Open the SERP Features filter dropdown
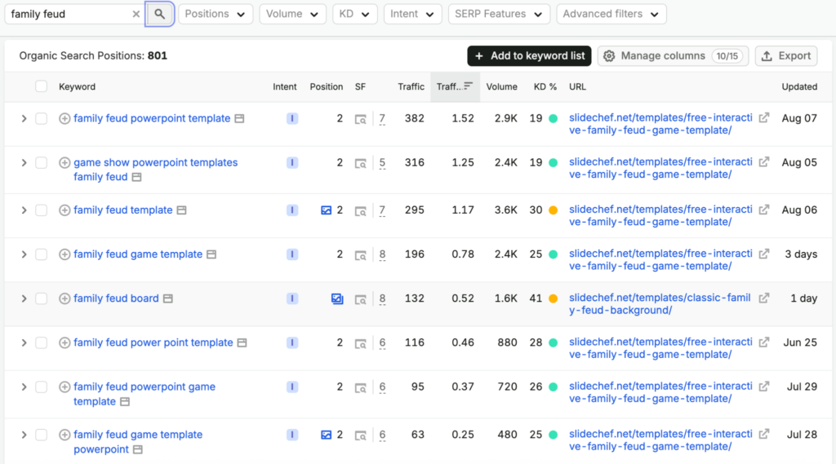The image size is (836, 464). pos(499,14)
